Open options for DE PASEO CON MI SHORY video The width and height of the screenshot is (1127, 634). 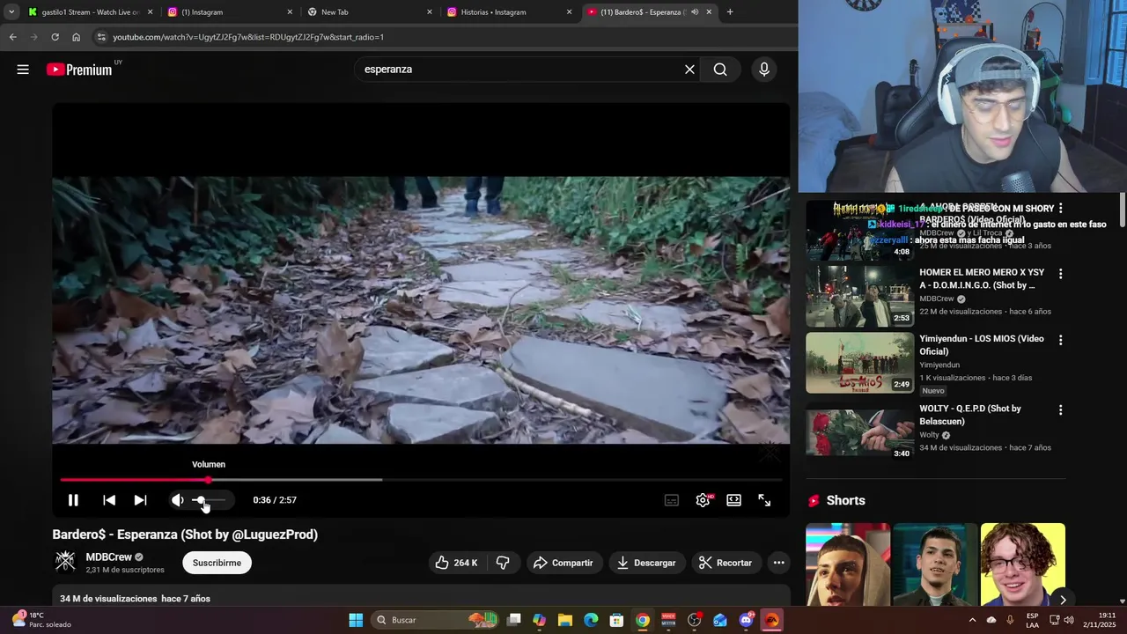(1060, 209)
